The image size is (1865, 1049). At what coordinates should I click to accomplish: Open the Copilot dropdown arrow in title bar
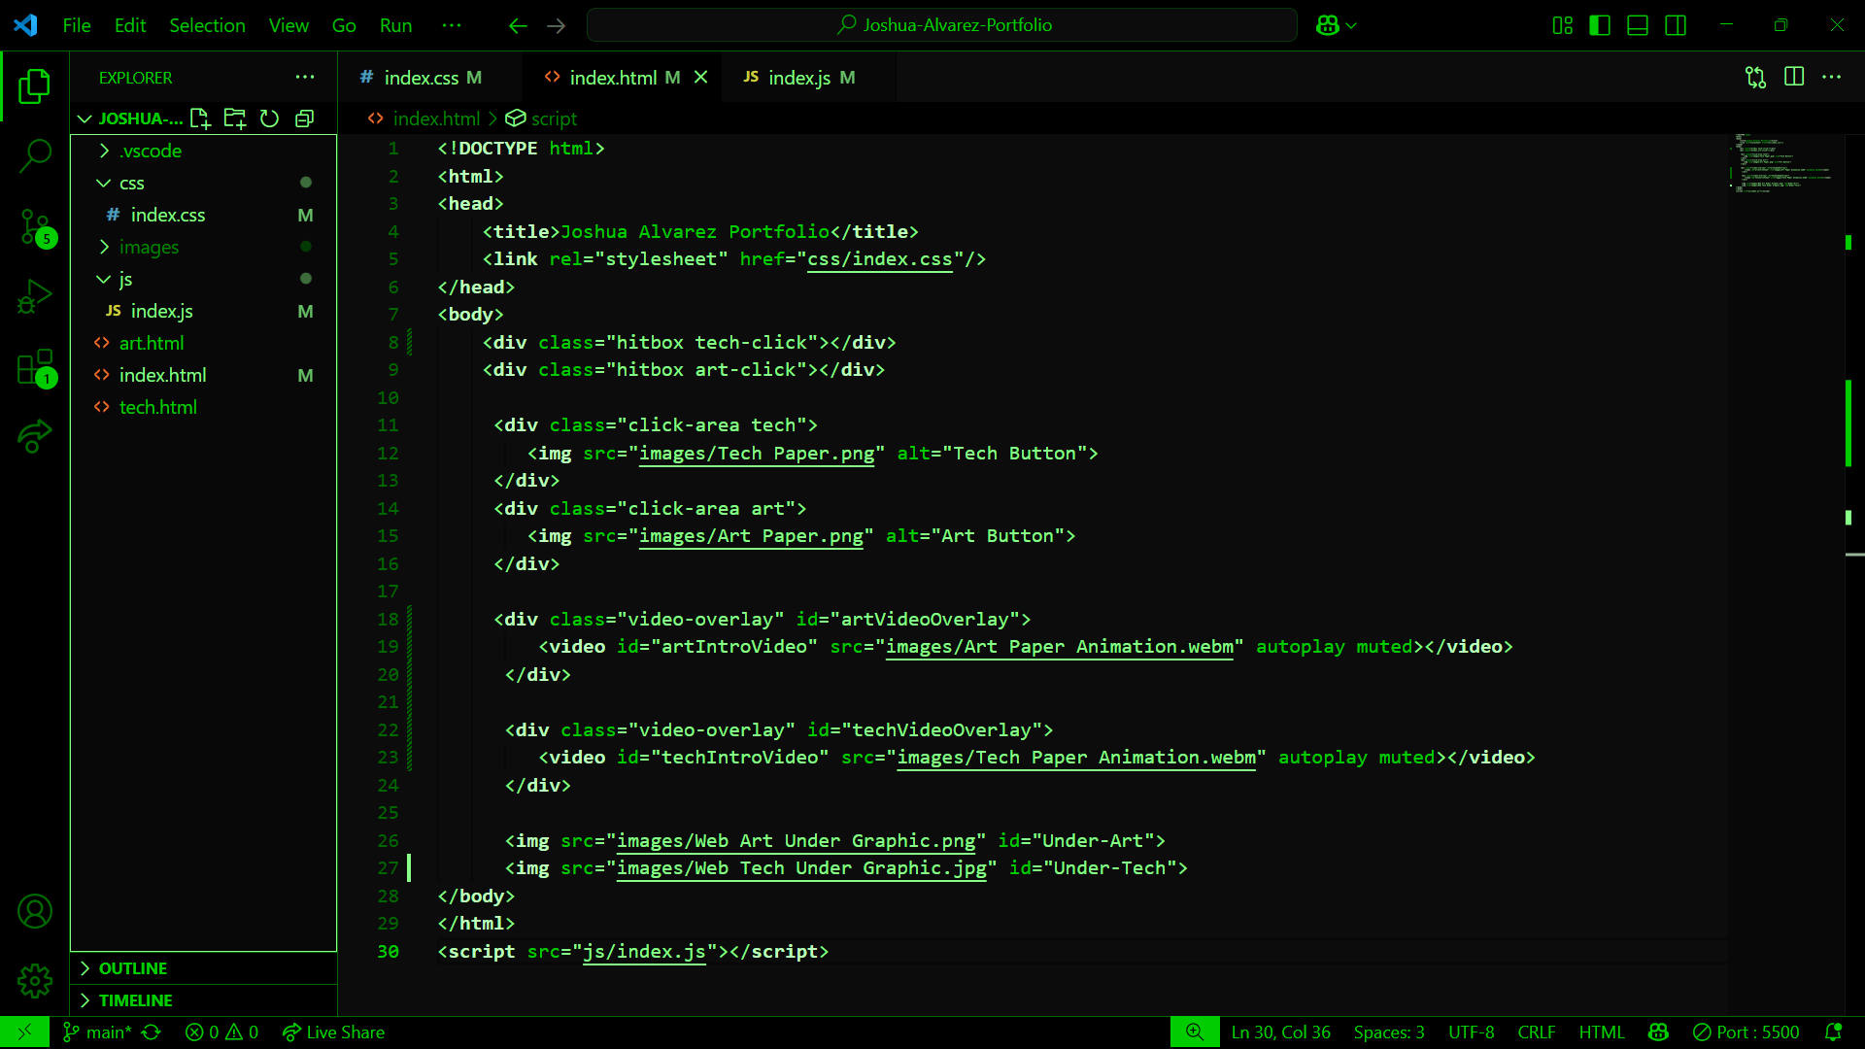pos(1351,26)
